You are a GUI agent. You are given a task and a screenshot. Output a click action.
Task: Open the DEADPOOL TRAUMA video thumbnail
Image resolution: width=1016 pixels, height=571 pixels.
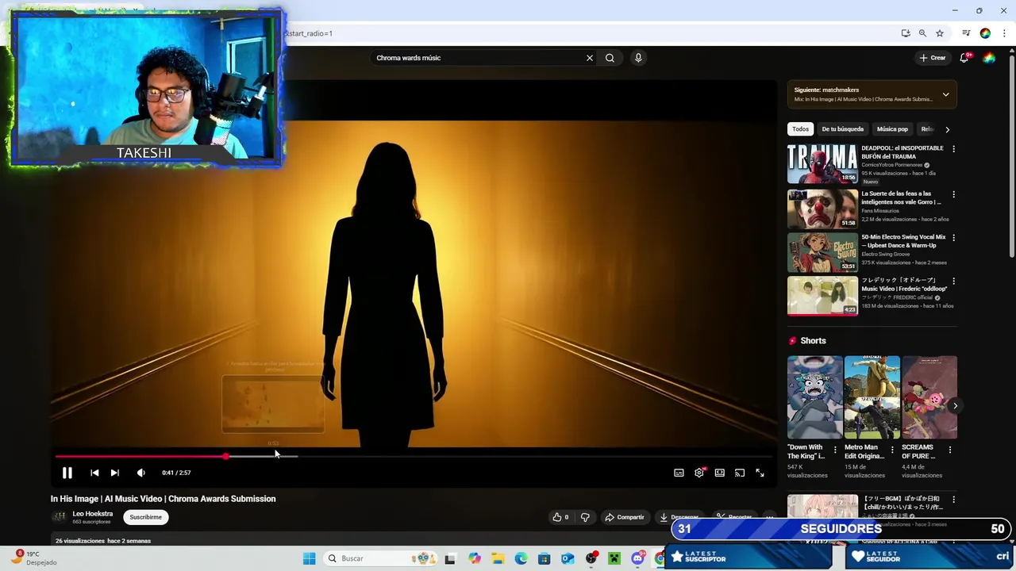(x=822, y=164)
